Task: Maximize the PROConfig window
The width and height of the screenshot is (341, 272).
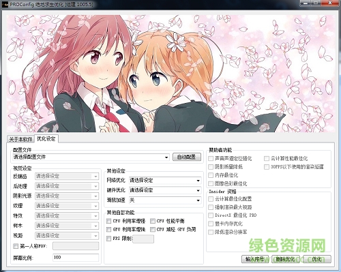Action: tap(316, 3)
